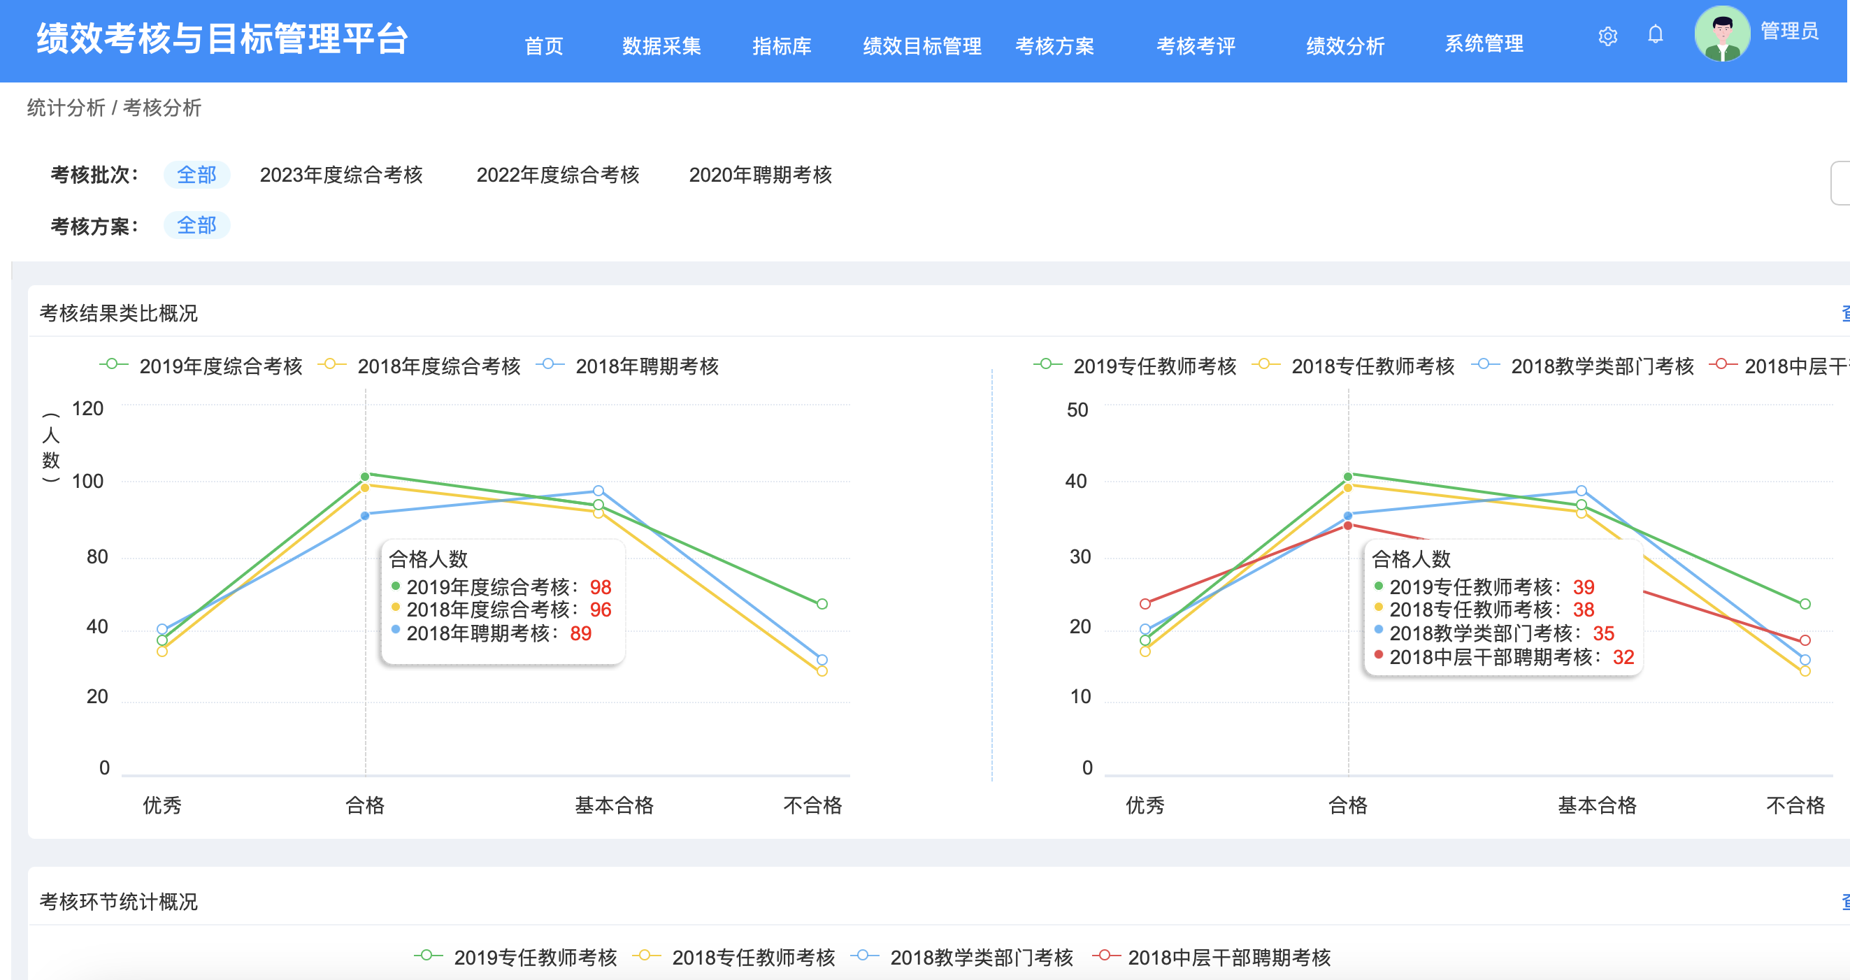
Task: Click the administrator avatar picture
Action: (x=1721, y=34)
